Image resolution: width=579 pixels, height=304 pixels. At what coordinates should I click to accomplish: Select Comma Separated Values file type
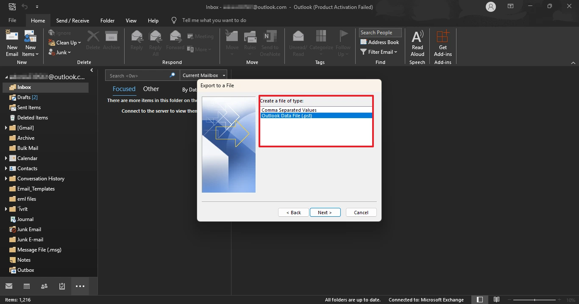tap(289, 110)
